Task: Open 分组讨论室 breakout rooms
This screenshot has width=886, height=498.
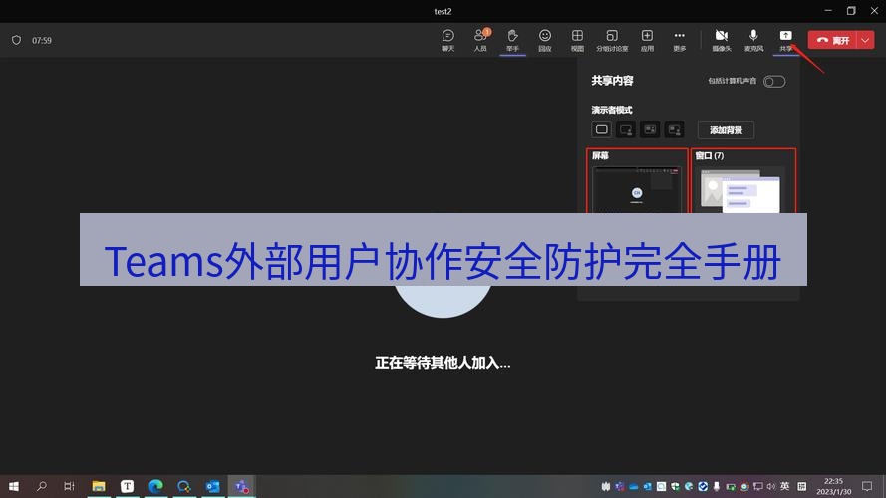Action: [x=612, y=40]
